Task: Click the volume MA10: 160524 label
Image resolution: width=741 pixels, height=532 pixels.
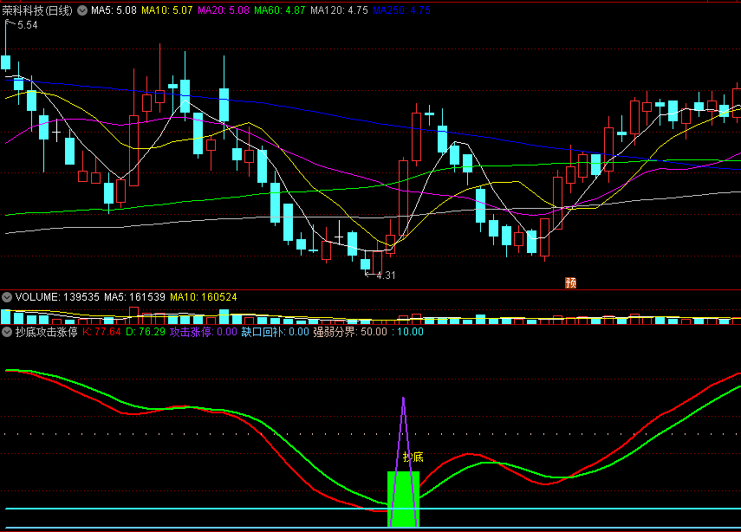Action: click(x=203, y=297)
